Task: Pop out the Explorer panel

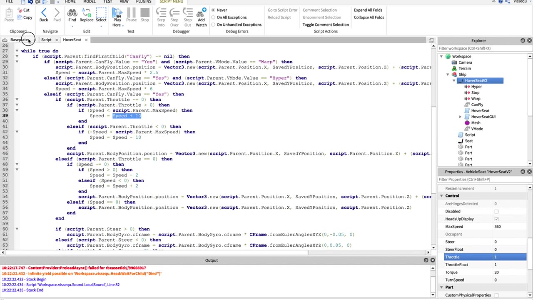Action: pos(523,40)
